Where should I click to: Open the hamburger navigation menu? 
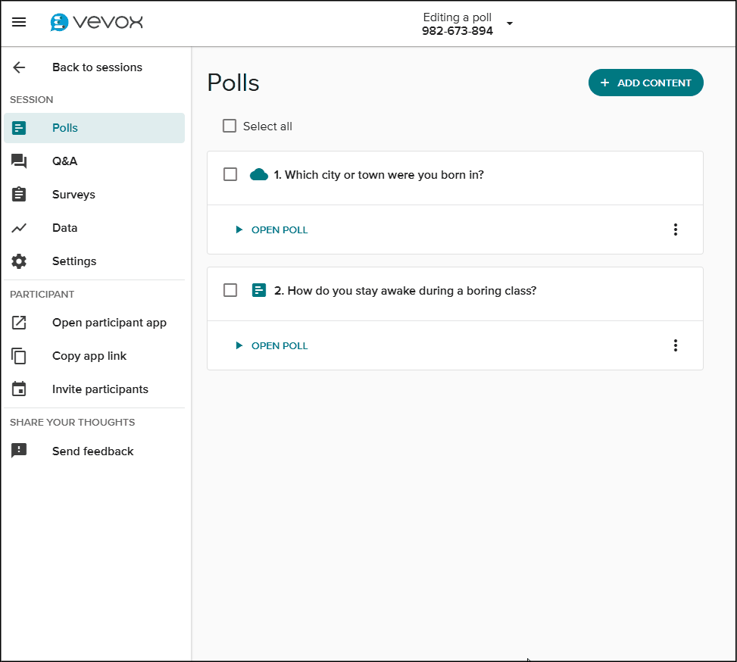19,23
